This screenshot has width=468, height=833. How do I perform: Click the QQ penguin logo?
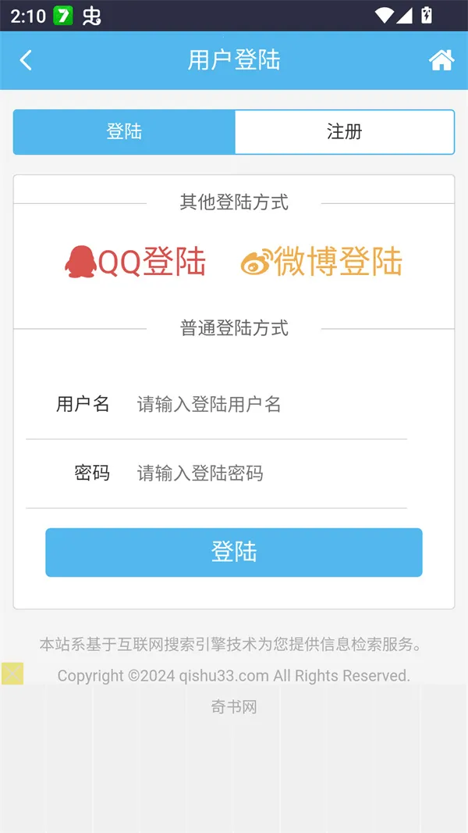click(80, 263)
